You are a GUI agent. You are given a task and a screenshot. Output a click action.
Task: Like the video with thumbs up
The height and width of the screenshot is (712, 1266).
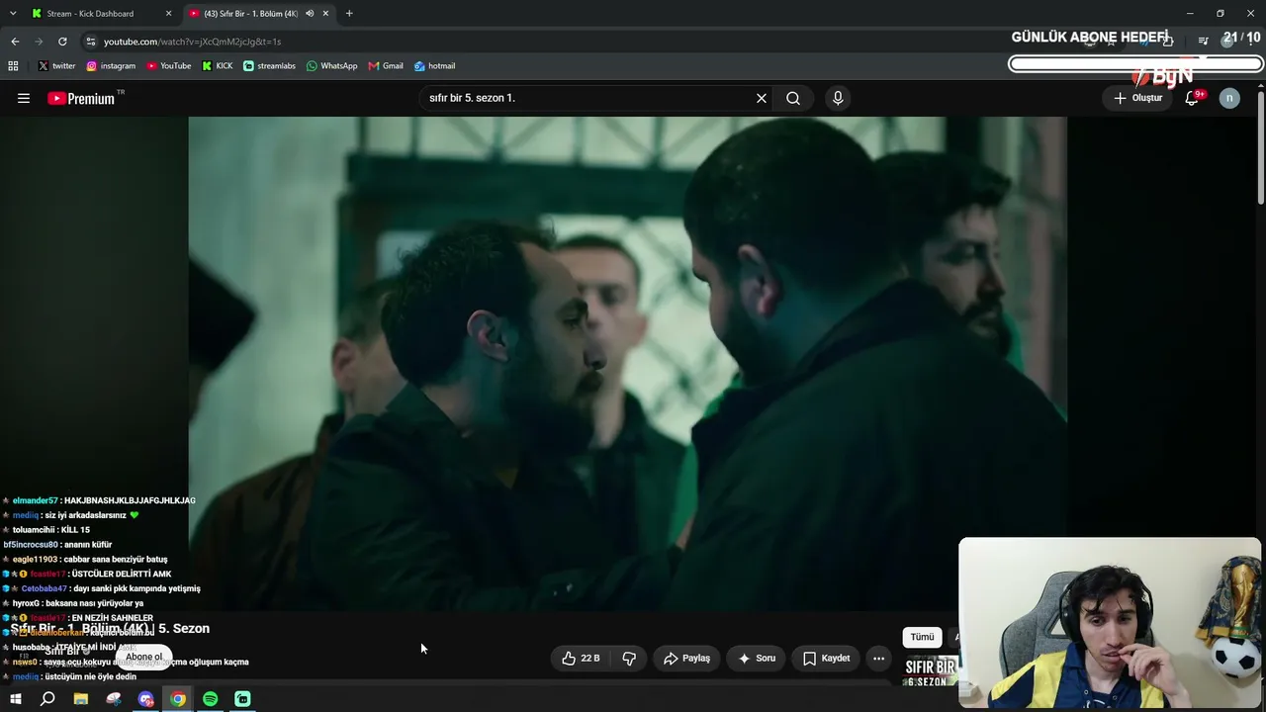(x=581, y=658)
